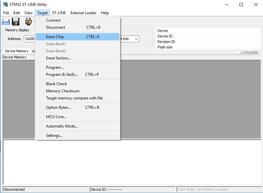The image size is (263, 193).
Task: Run Blank Check from the menu
Action: point(78,84)
